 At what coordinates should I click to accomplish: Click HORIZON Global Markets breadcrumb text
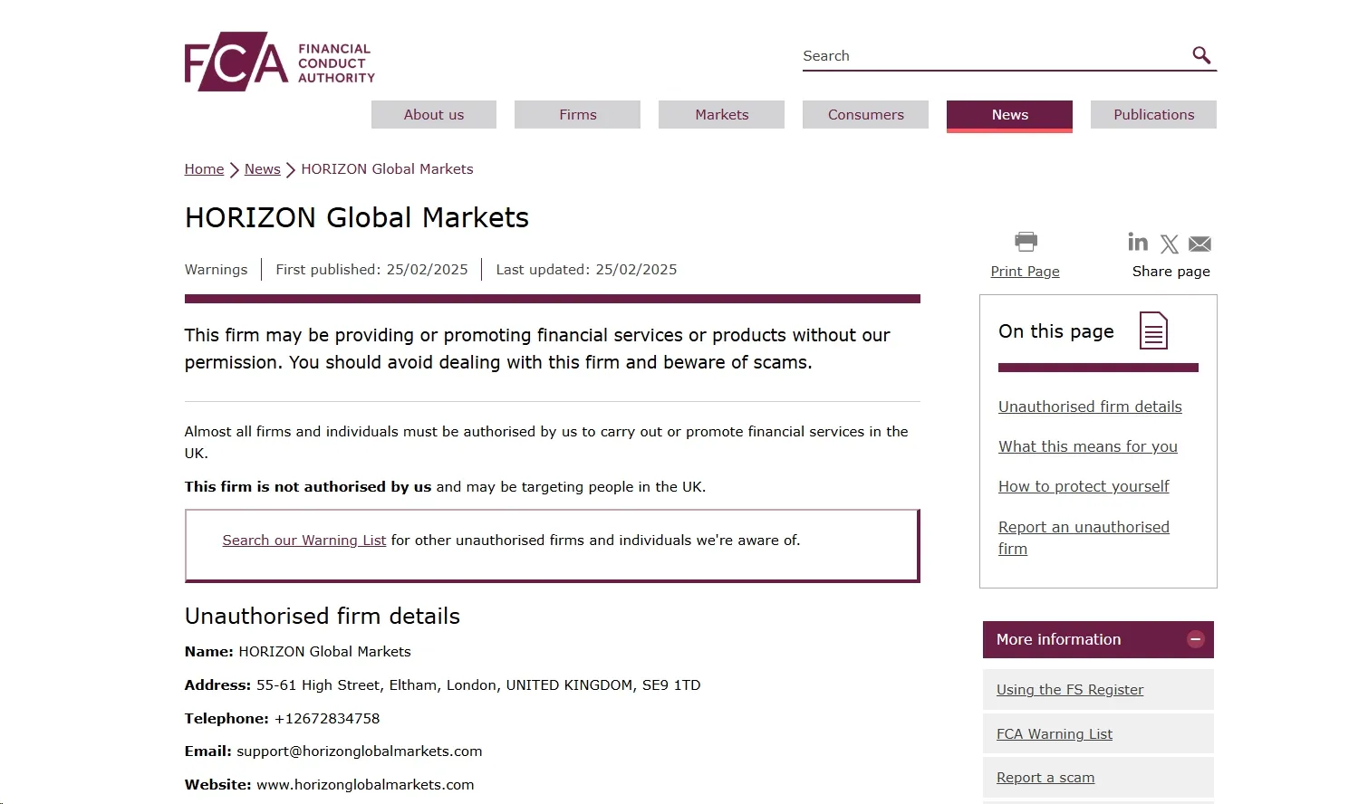(x=387, y=169)
